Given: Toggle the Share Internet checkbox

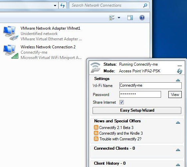Looking at the screenshot, I should pos(121,102).
